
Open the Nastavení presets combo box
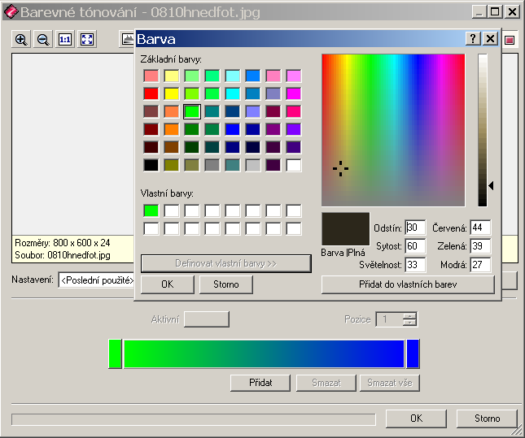(96, 280)
